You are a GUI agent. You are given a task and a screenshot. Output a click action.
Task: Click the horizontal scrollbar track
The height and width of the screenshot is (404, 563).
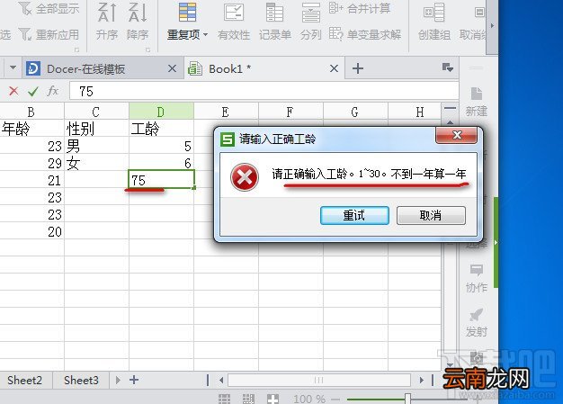(x=319, y=380)
